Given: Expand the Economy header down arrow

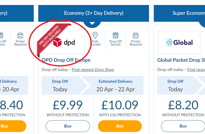Looking at the screenshot, I should pos(92,23).
